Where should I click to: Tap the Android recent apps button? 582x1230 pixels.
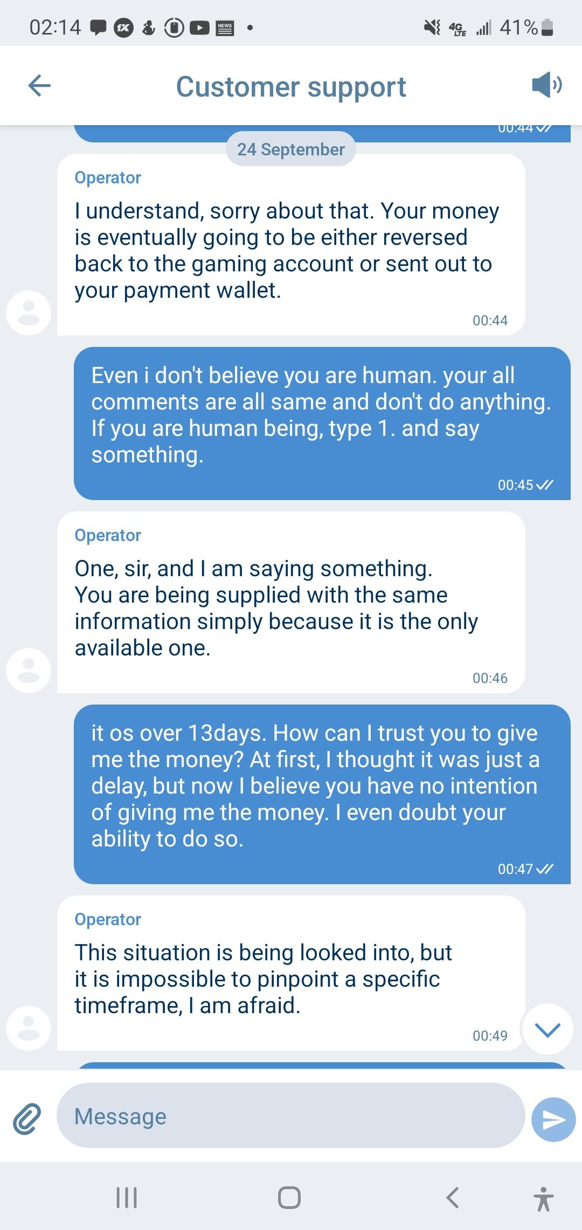(127, 1198)
